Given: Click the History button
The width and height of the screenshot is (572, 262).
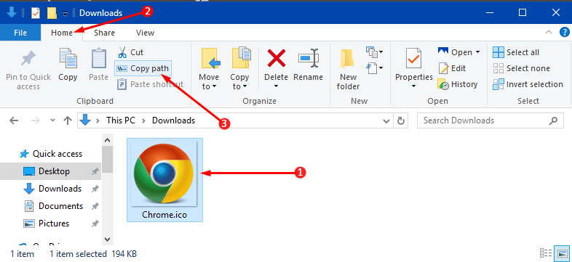Looking at the screenshot, I should coord(458,84).
